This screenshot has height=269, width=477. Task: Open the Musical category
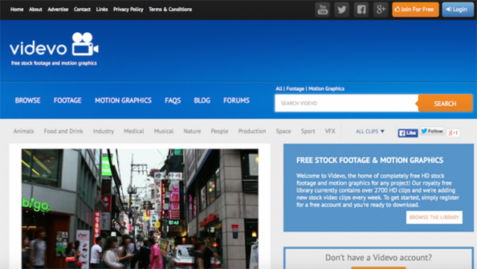click(164, 131)
